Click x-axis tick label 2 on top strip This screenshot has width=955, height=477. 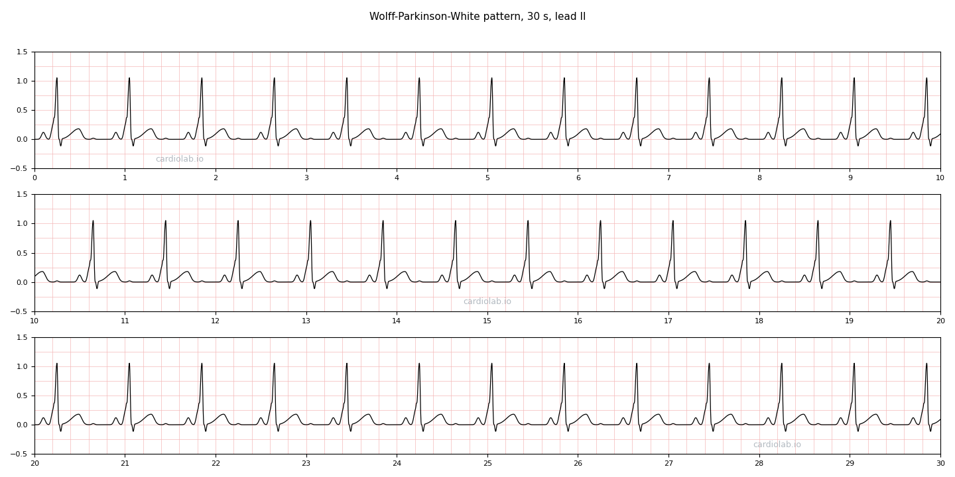tap(216, 178)
